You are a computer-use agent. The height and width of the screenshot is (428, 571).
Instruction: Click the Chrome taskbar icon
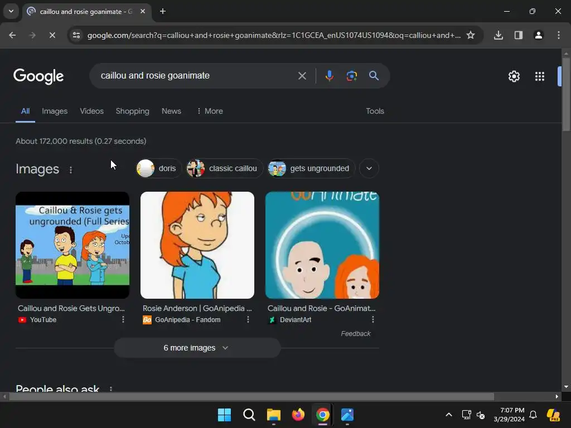[323, 415]
